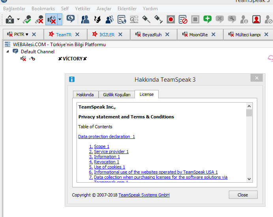Switch to the MoonGRe server tab

(x=198, y=35)
